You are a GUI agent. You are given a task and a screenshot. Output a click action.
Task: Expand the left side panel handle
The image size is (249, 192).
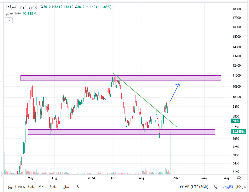2,174
